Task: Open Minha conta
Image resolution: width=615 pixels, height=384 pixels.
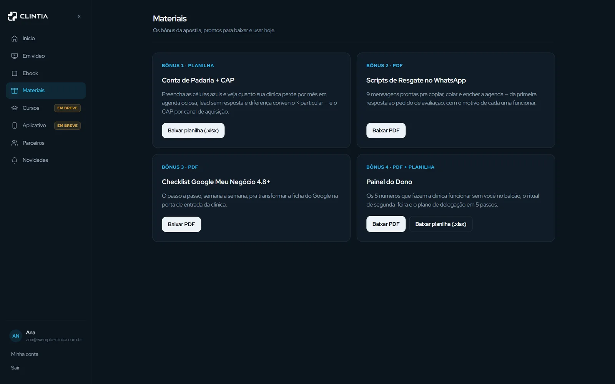Action: click(25, 354)
